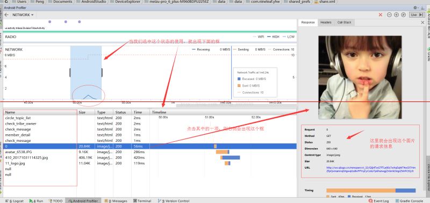
Task: Open the Messages tool window
Action: pyautogui.click(x=116, y=201)
